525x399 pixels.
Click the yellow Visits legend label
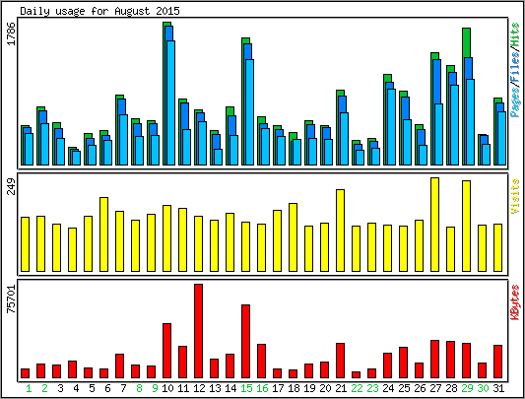pos(515,196)
